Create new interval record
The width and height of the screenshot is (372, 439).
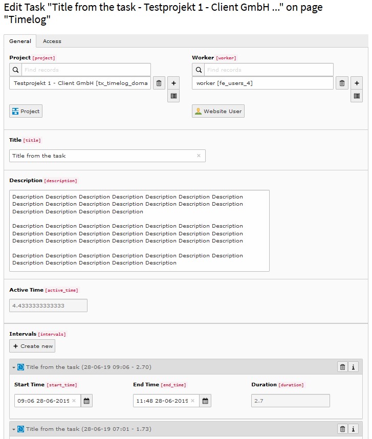tap(32, 346)
